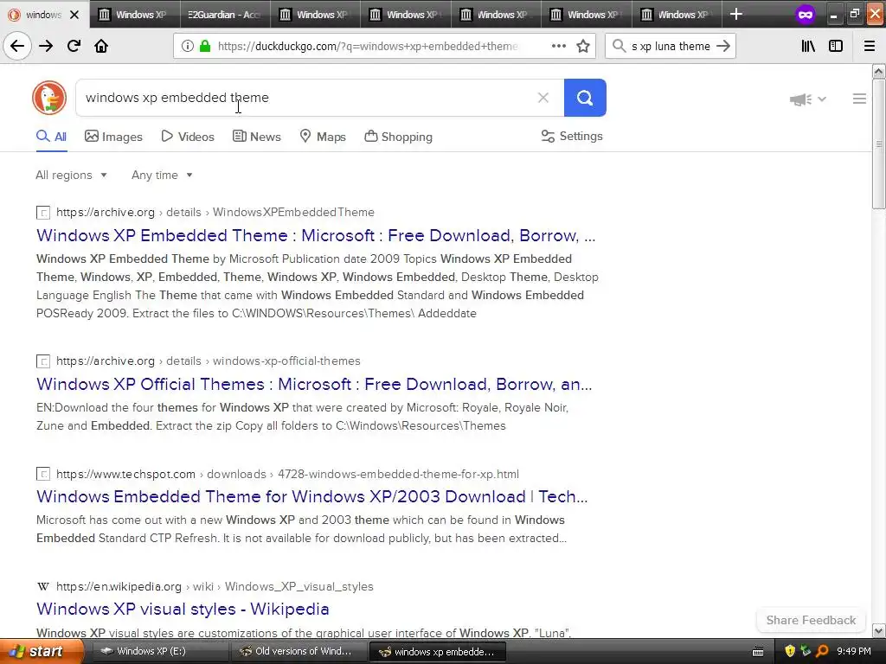Click the browser address bar URL
This screenshot has height=664, width=886.
(367, 47)
